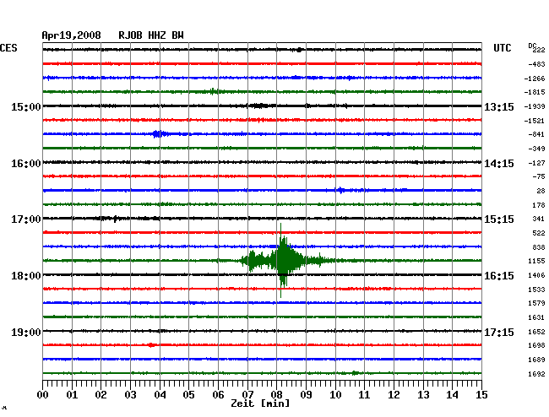
Task: Select the station label RJOB HHZ BW
Action: [151, 35]
